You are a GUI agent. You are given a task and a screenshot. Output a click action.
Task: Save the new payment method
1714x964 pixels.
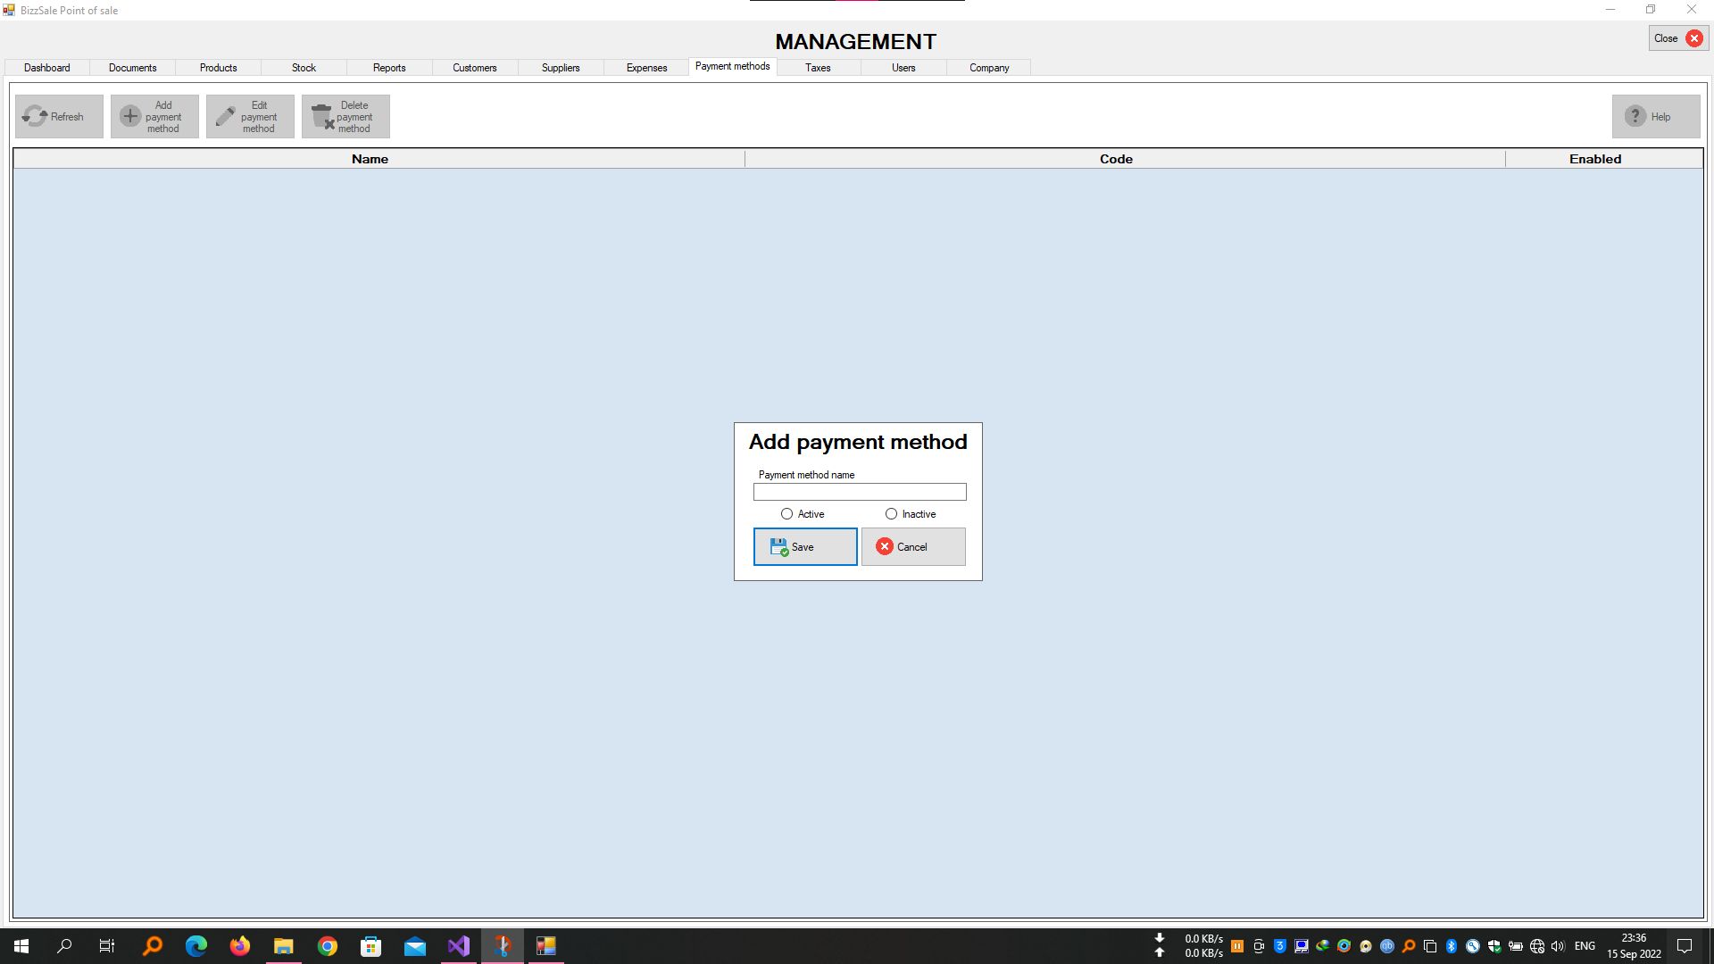805,546
